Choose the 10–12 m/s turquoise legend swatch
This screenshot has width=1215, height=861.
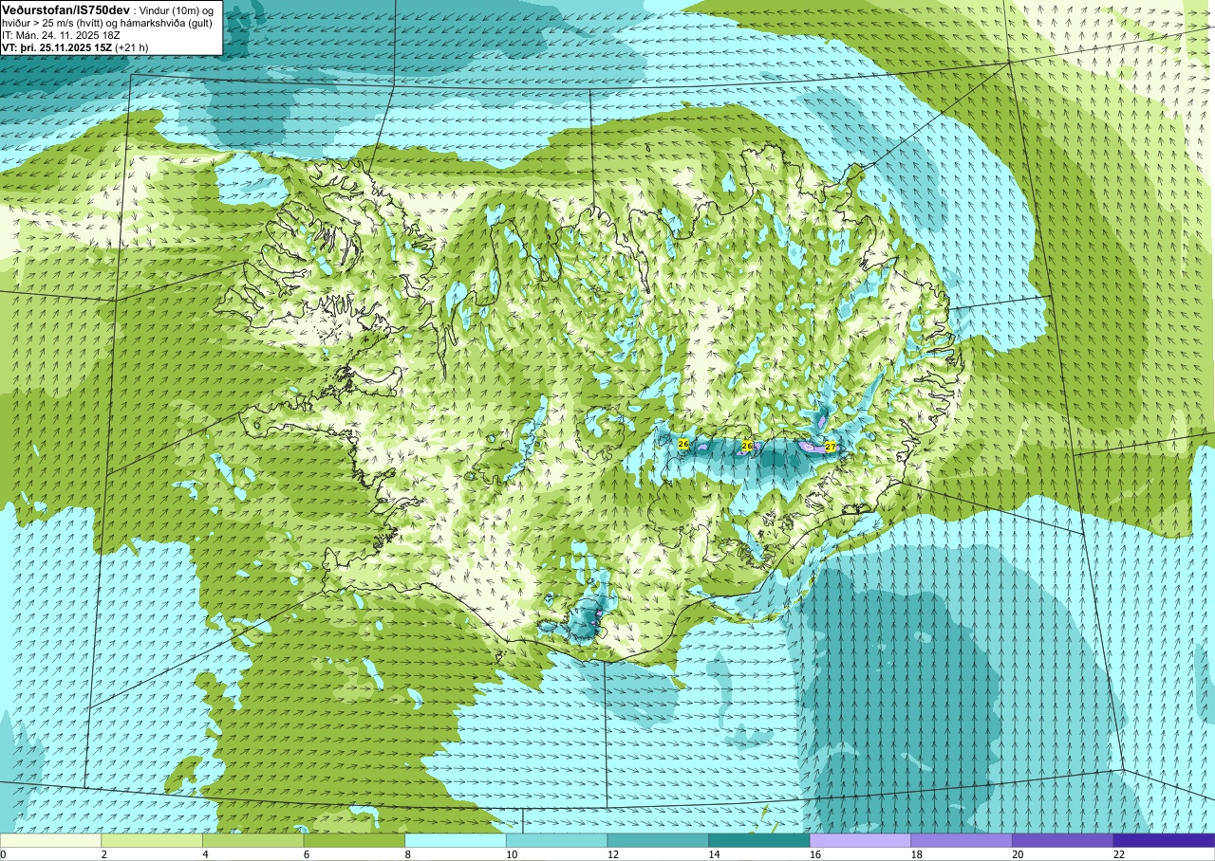pyautogui.click(x=557, y=840)
